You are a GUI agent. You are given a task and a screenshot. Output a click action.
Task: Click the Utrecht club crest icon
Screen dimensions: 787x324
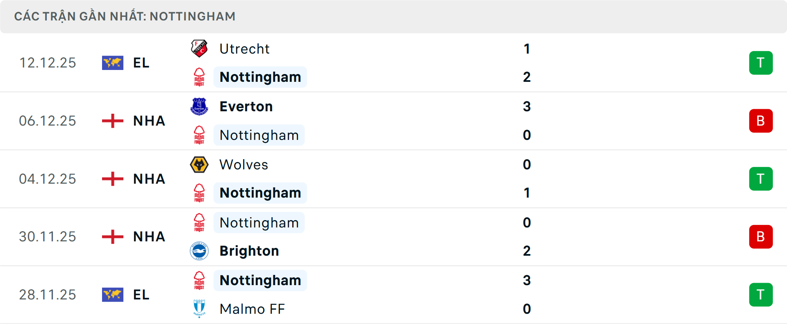199,48
